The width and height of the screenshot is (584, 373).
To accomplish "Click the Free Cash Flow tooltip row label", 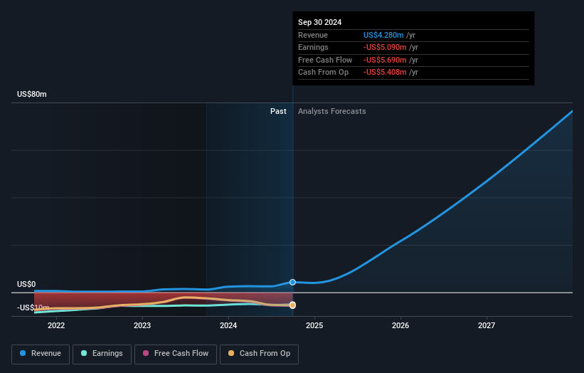I will coord(325,60).
